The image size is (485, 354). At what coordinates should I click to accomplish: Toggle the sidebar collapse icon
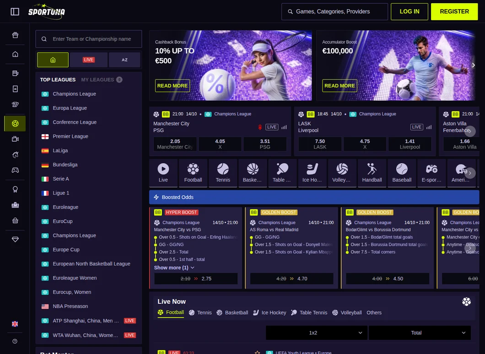15,12
